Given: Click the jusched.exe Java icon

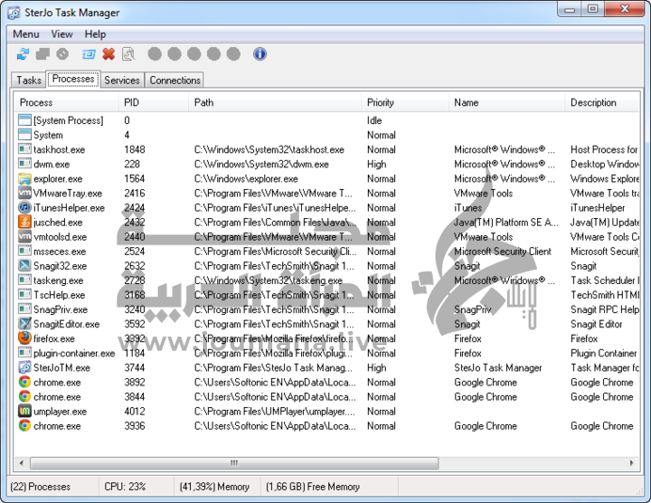Looking at the screenshot, I should (24, 222).
